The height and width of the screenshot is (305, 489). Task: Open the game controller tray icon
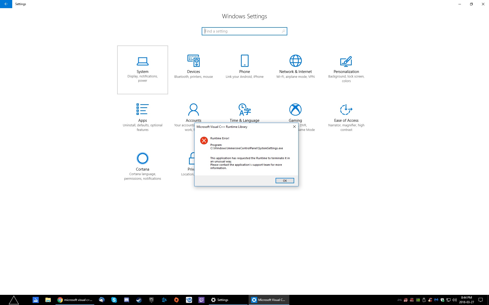[x=399, y=300]
